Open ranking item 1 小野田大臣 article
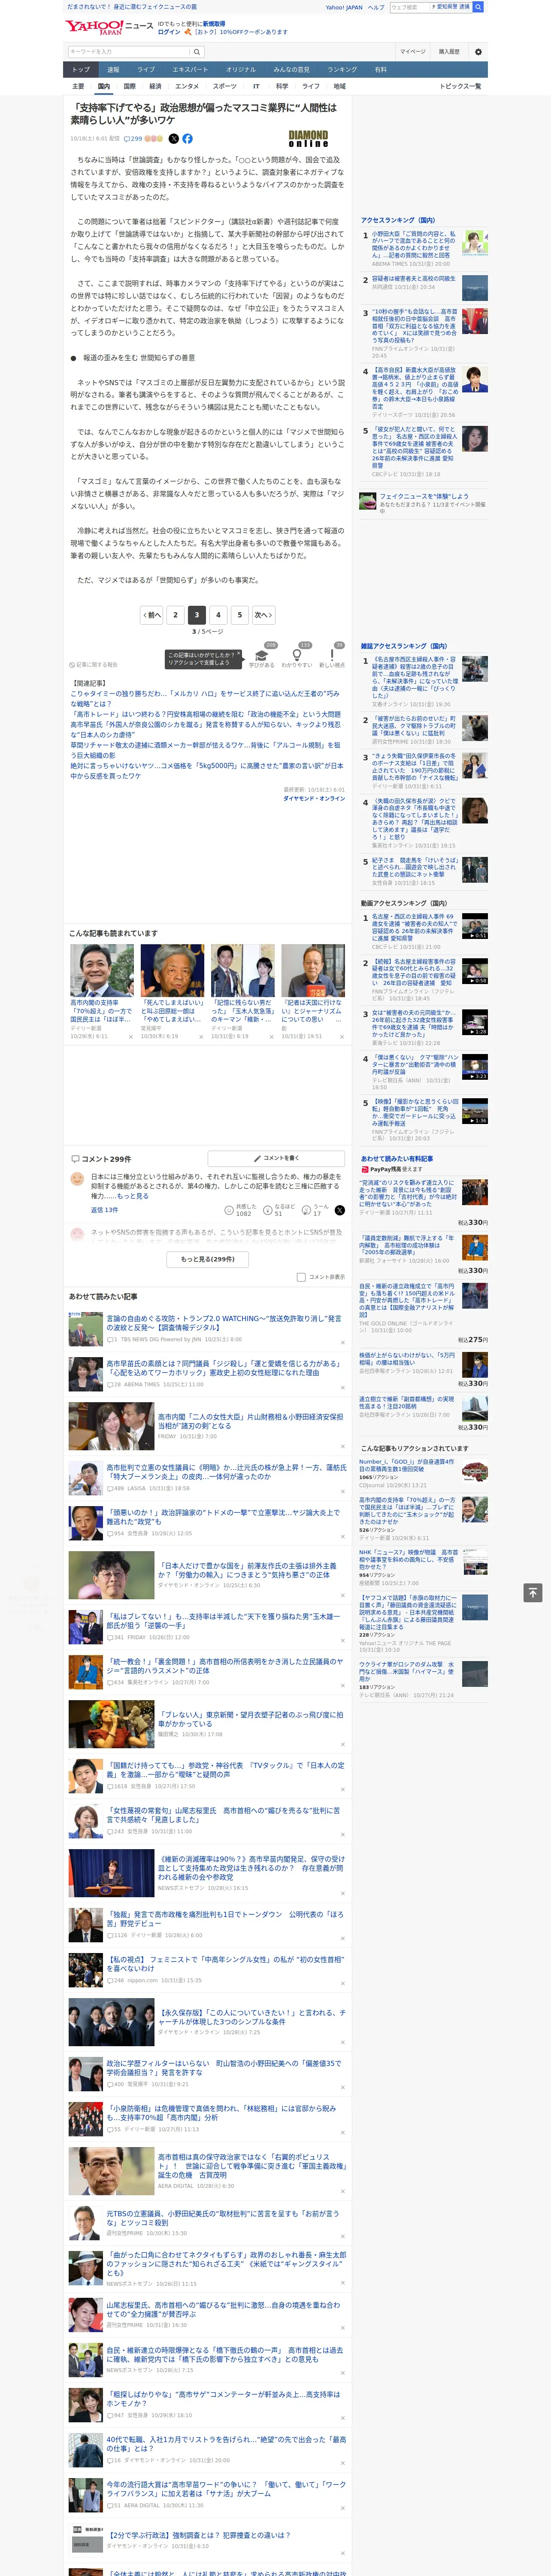The width and height of the screenshot is (551, 2576). 414,246
